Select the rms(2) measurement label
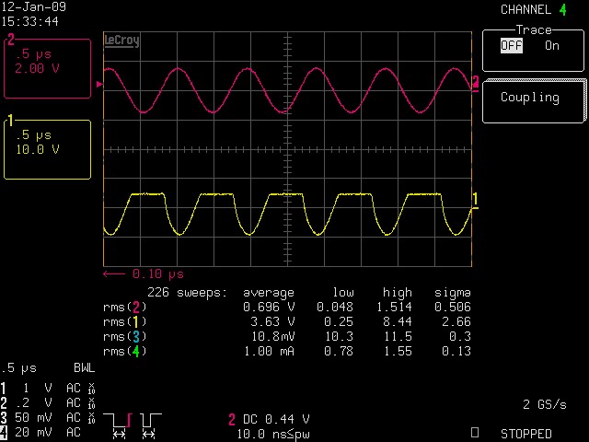The image size is (589, 442). pyautogui.click(x=125, y=307)
